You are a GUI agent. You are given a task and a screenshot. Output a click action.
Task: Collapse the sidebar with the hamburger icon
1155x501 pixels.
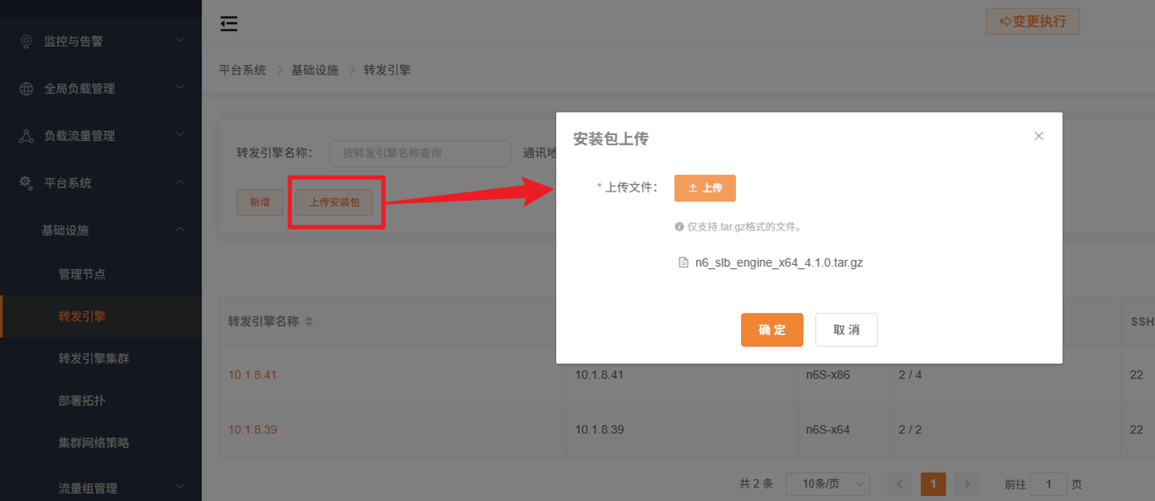pyautogui.click(x=229, y=24)
